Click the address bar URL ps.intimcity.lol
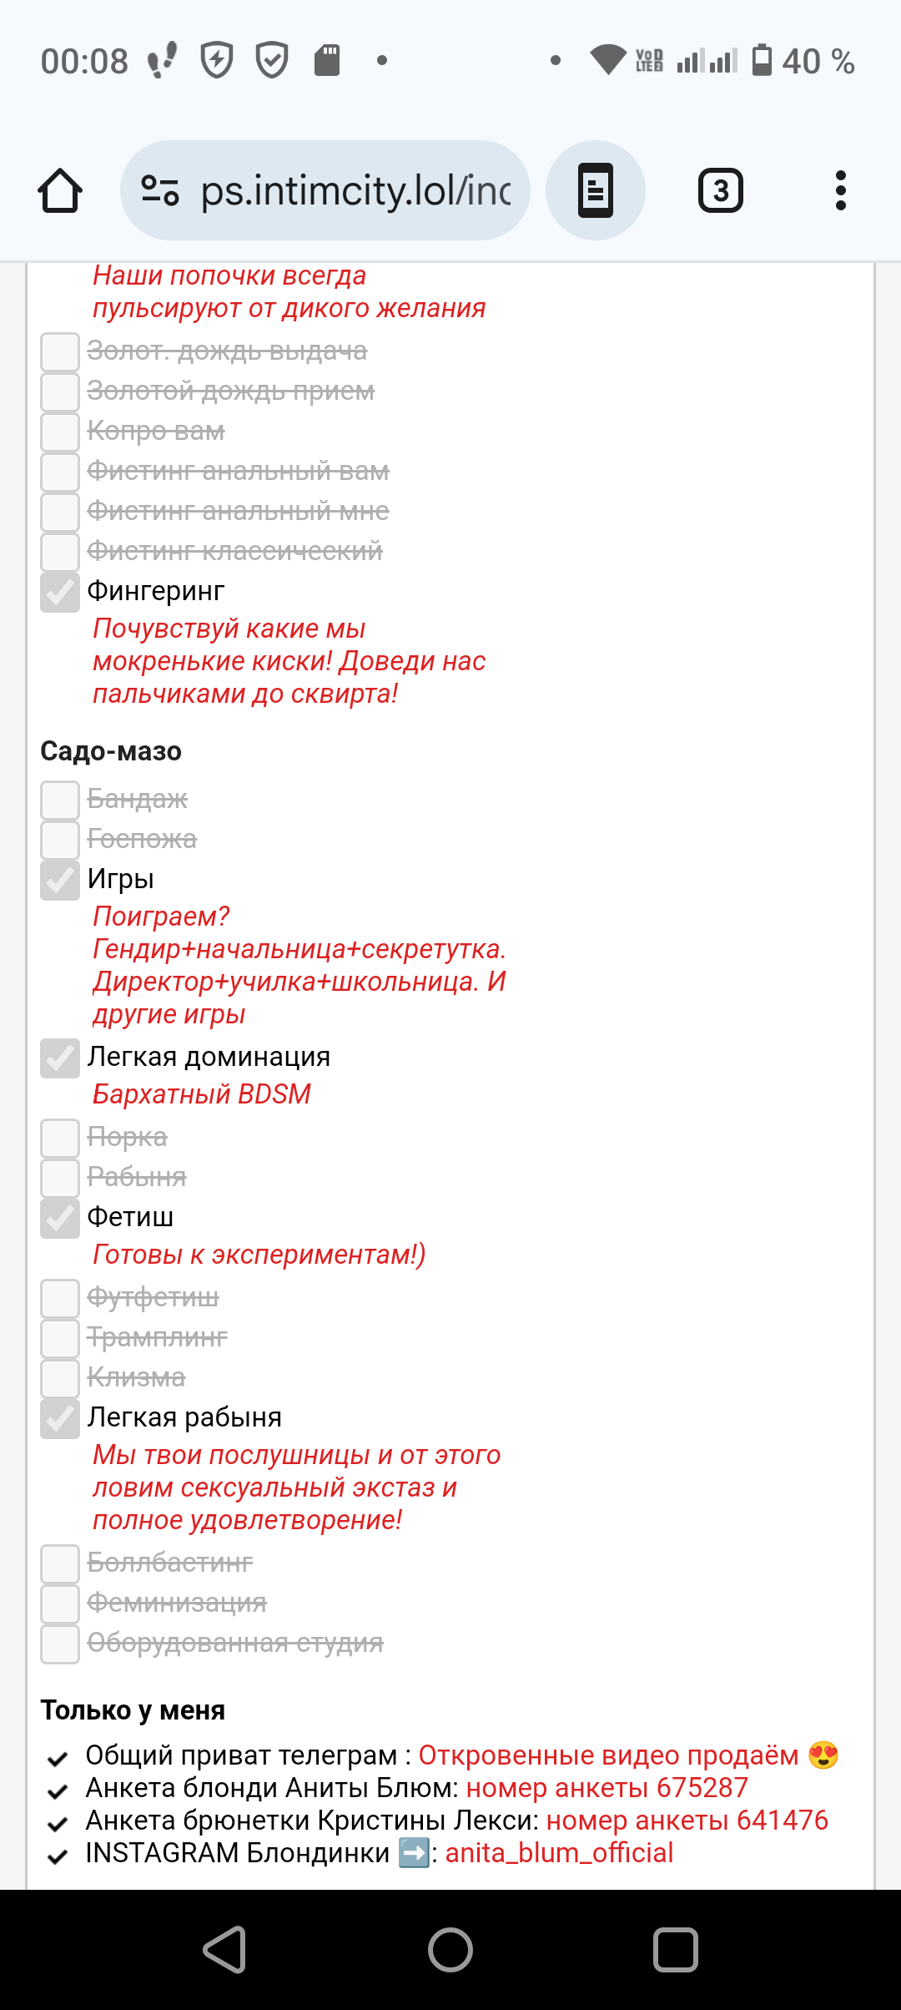Screen dimensions: 901x2010 click(355, 190)
